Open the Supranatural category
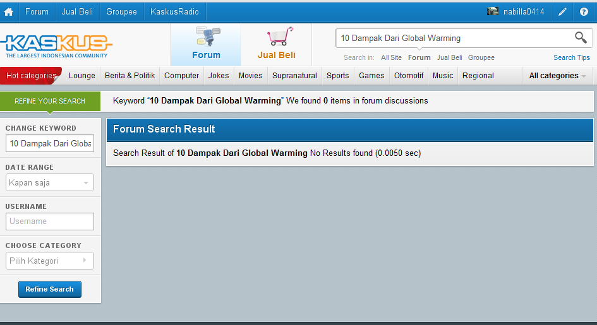Screen dimensions: 597x325 click(294, 76)
